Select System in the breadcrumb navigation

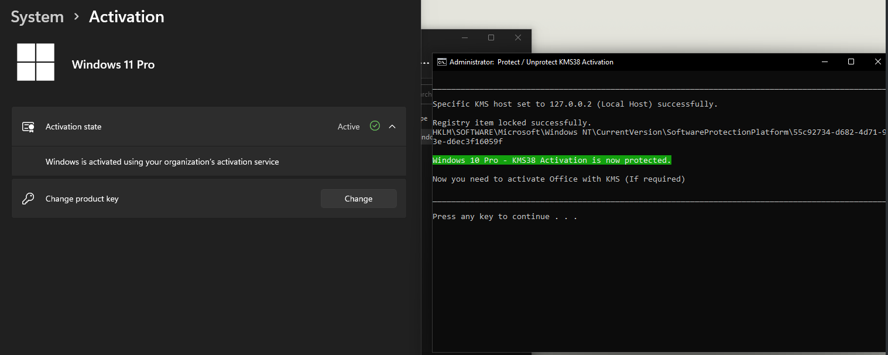pyautogui.click(x=37, y=17)
